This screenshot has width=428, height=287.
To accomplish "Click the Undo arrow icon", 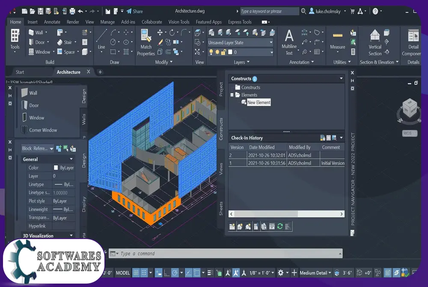I will [x=80, y=11].
